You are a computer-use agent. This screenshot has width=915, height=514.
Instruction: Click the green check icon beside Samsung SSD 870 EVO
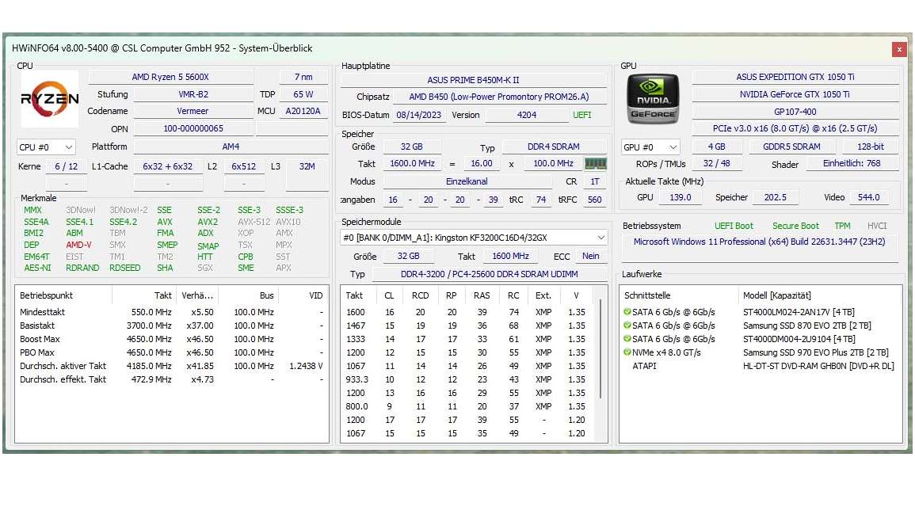point(627,326)
